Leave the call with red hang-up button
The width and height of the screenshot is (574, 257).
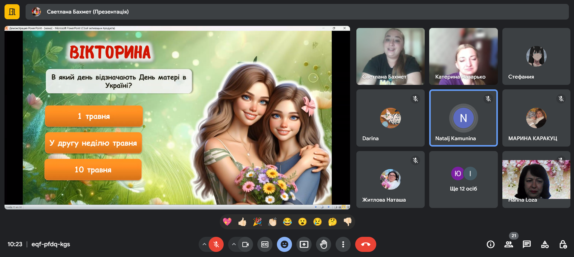(365, 244)
